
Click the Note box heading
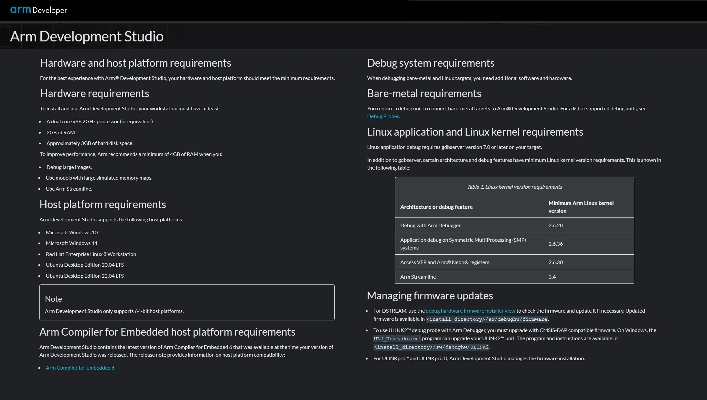pos(53,299)
